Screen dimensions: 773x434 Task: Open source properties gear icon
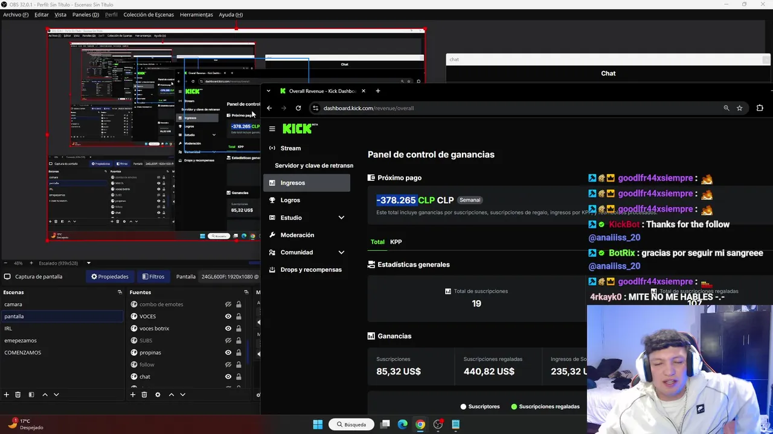158,395
